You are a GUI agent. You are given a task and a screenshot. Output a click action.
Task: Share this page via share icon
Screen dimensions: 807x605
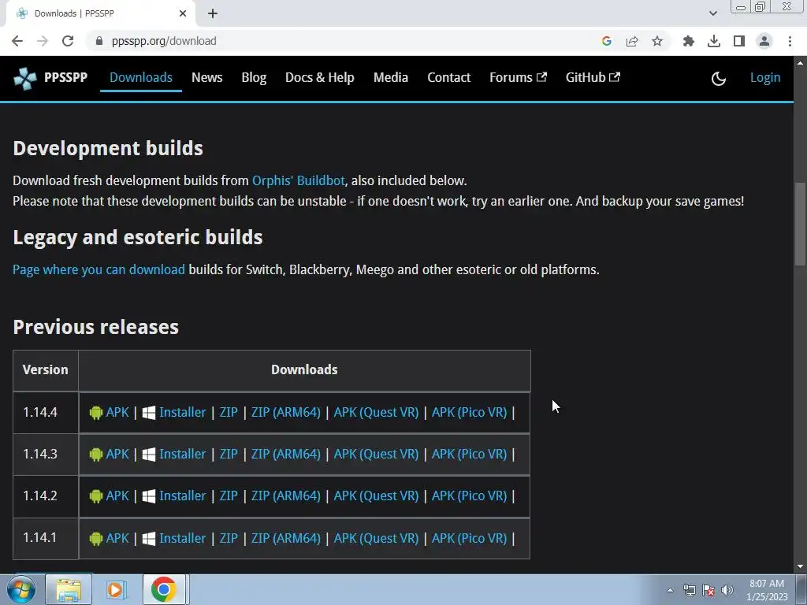click(632, 41)
